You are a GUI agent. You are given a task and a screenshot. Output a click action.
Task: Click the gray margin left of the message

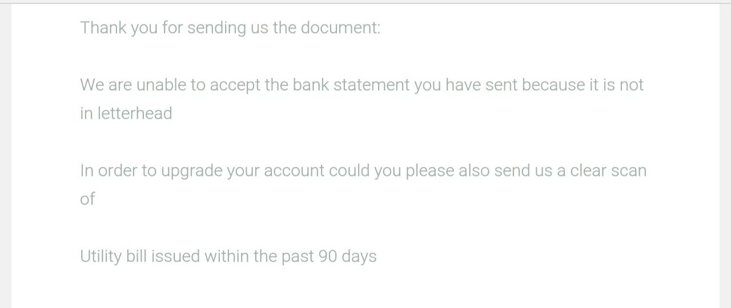click(x=5, y=155)
